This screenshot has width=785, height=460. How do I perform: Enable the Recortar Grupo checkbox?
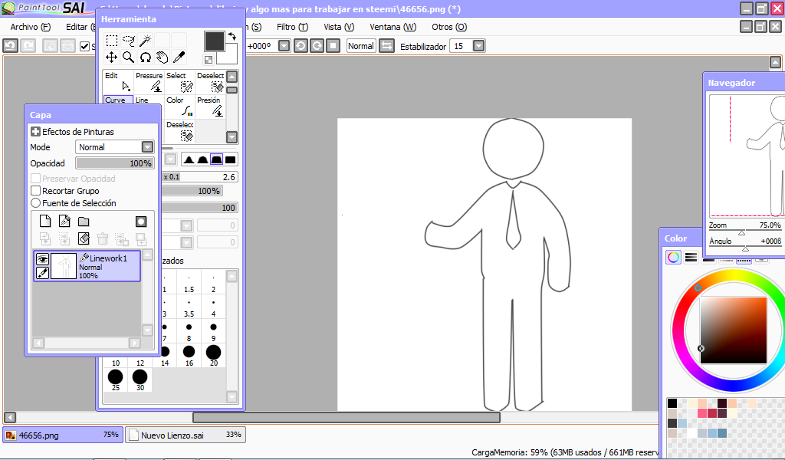(35, 191)
